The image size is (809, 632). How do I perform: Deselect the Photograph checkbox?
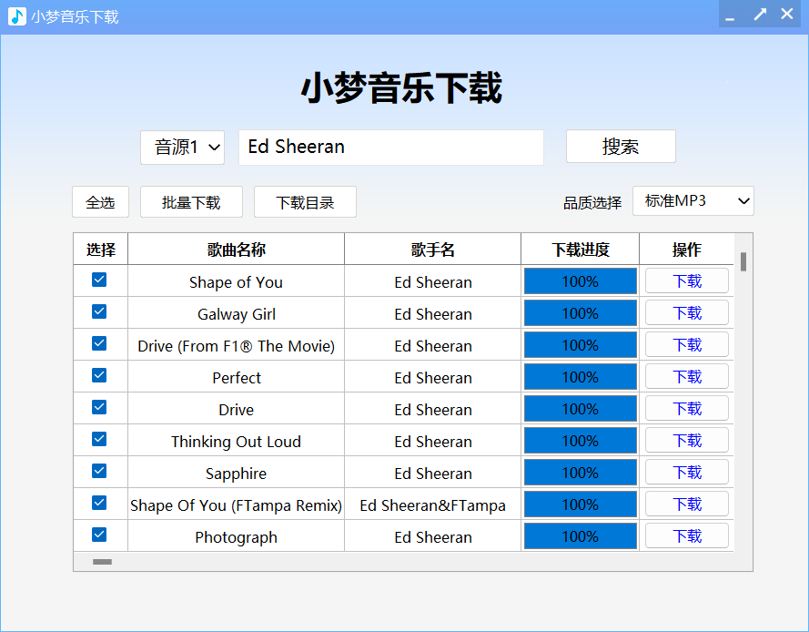99,535
